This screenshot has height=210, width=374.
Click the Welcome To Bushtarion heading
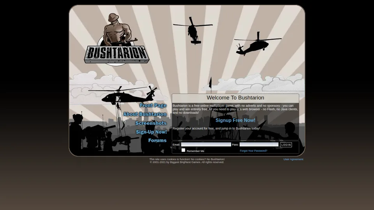point(235,98)
